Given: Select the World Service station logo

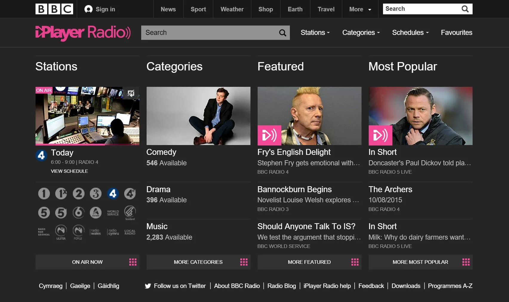Looking at the screenshot, I should 113,213.
